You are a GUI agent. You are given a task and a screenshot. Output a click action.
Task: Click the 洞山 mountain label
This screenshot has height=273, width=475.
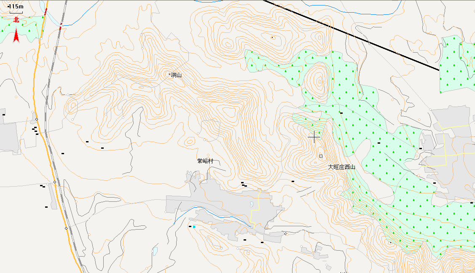click(176, 75)
